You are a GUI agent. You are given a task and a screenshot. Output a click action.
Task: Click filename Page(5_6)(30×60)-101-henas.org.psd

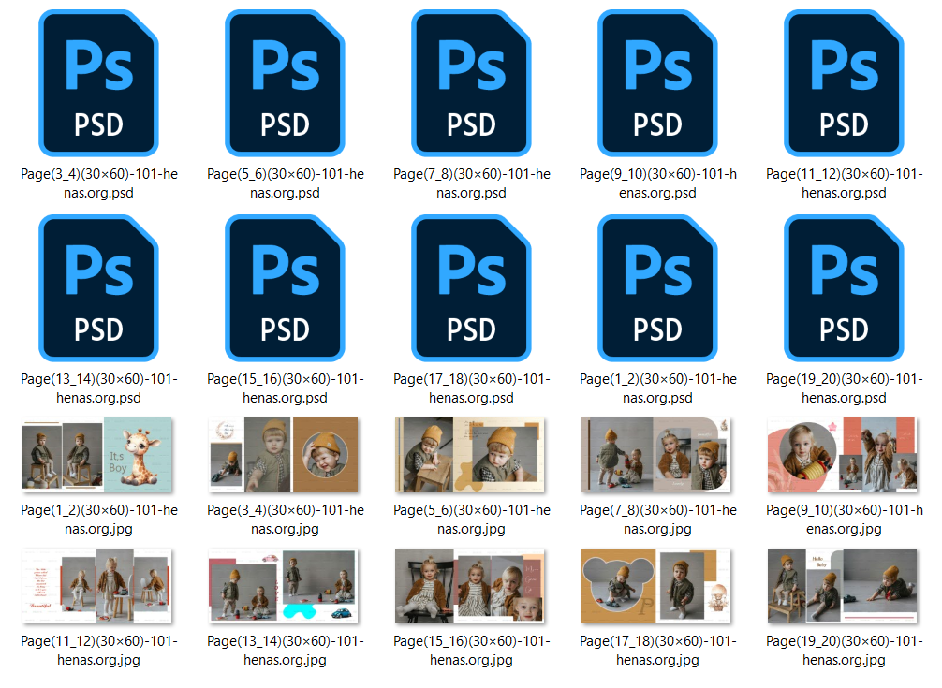click(x=286, y=183)
